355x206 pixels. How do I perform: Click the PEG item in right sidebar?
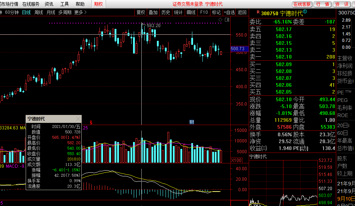click(x=342, y=100)
